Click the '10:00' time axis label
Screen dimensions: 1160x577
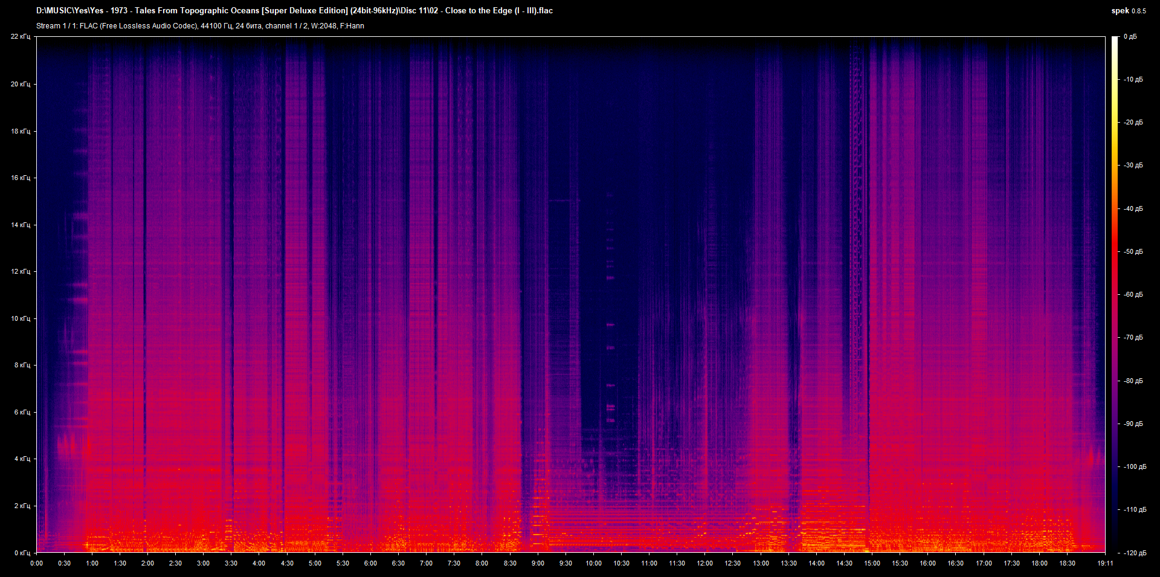[x=593, y=563]
